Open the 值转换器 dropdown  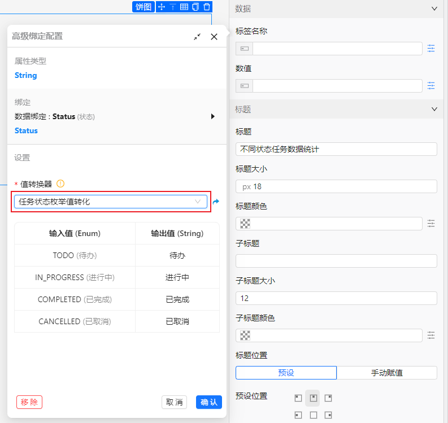111,202
